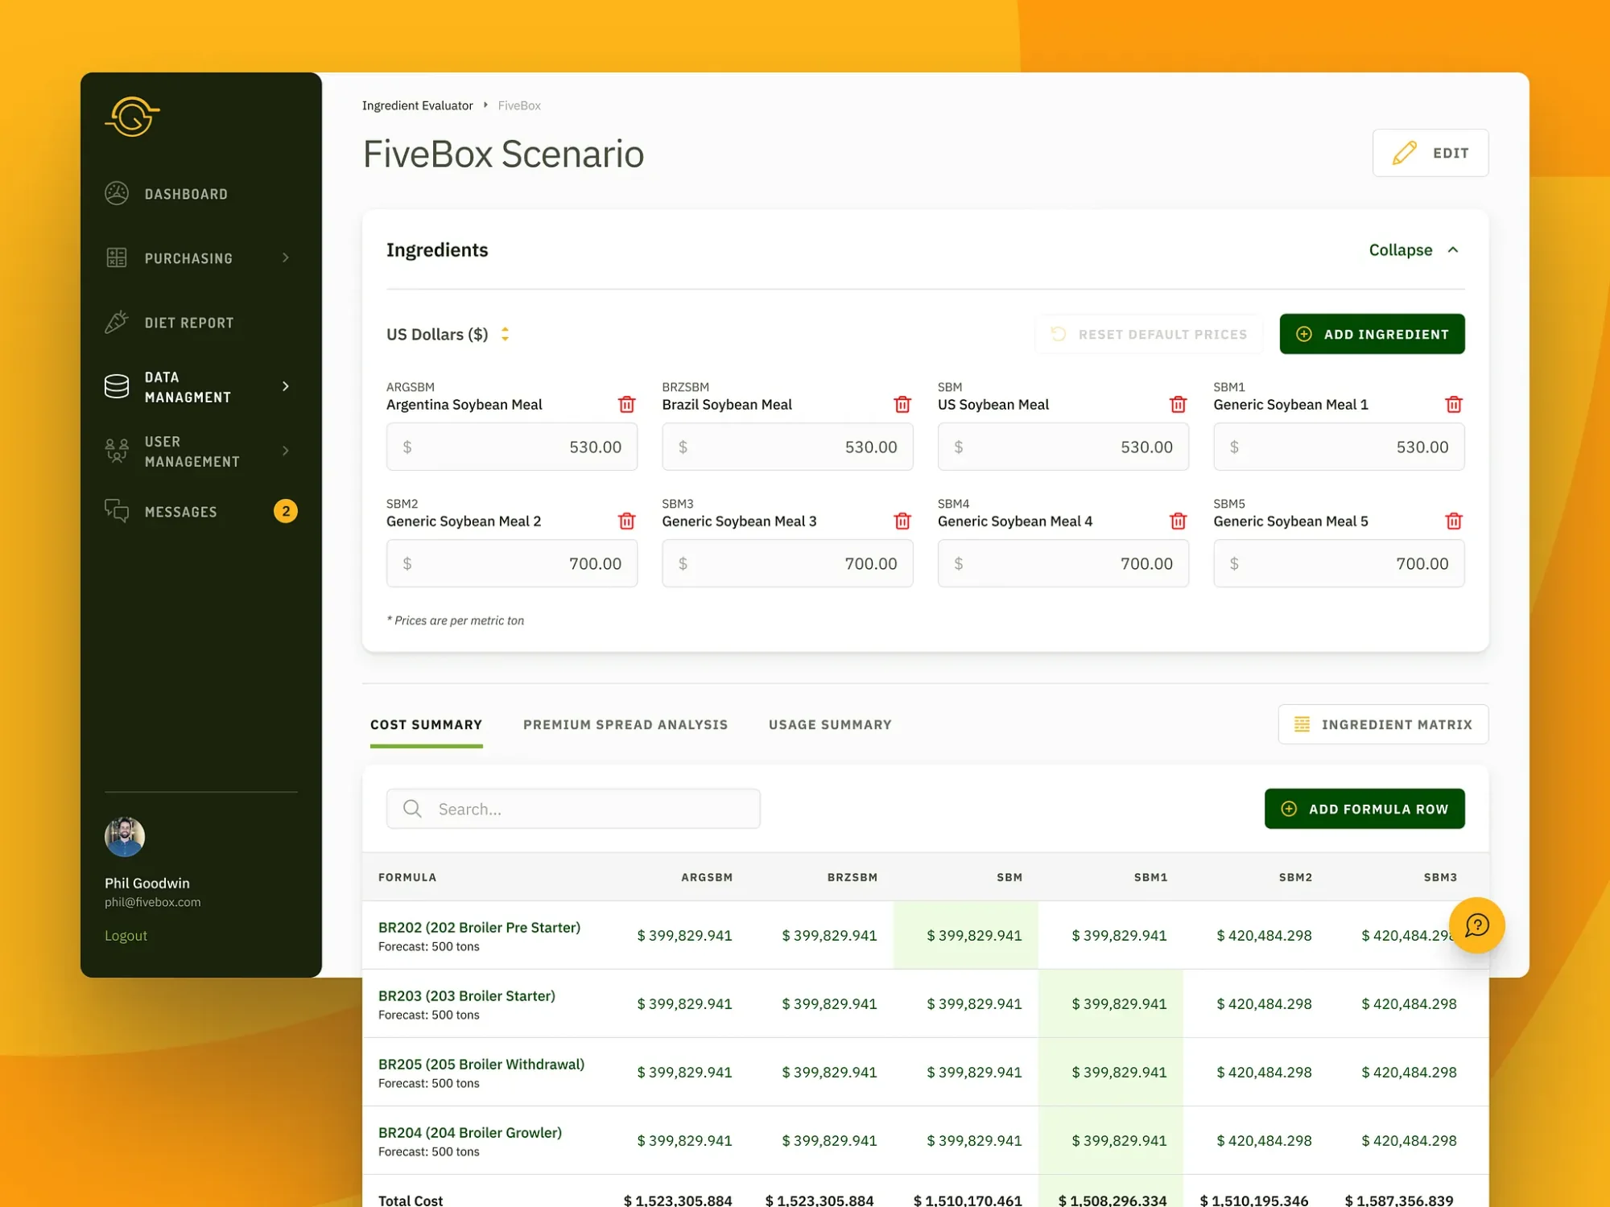Click the FORMULA column header
Image resolution: width=1610 pixels, height=1207 pixels.
click(x=407, y=877)
